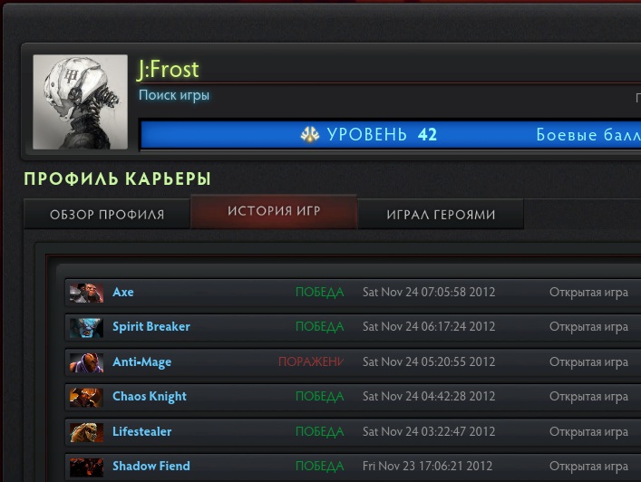Click the blue level 42 progress bar

click(x=391, y=134)
